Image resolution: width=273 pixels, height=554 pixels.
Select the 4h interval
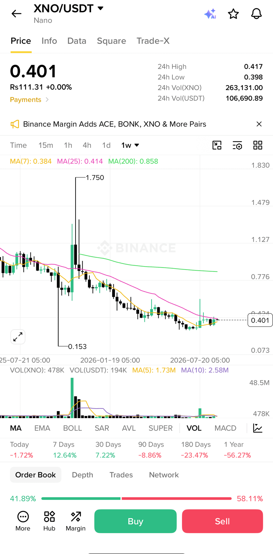click(87, 145)
